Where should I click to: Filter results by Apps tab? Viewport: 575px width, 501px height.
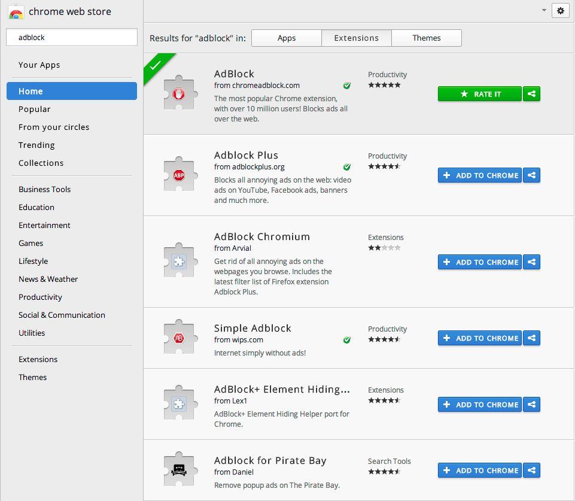[x=287, y=38]
